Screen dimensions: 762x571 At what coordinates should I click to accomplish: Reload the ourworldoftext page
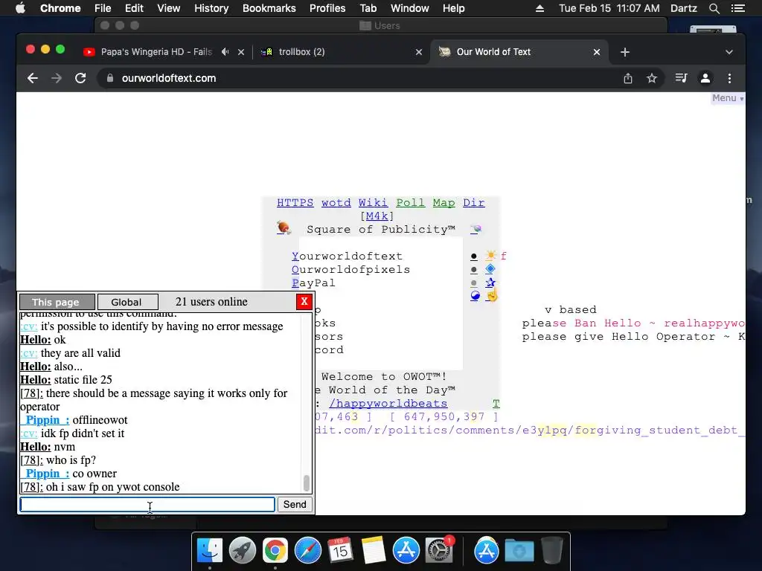tap(80, 78)
